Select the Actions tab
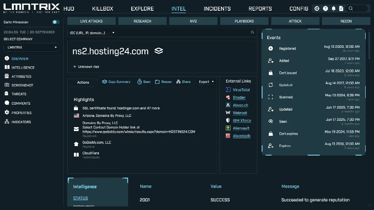The image size is (374, 210). click(x=83, y=82)
